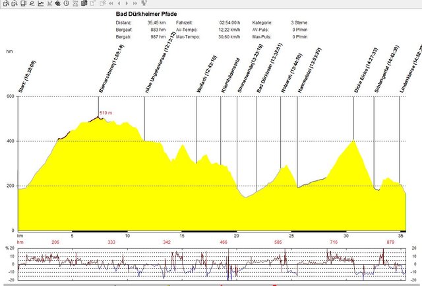Screen dimensions: 422x286
Task: Select the Hammelstal waypoint label
Action: click(x=309, y=71)
